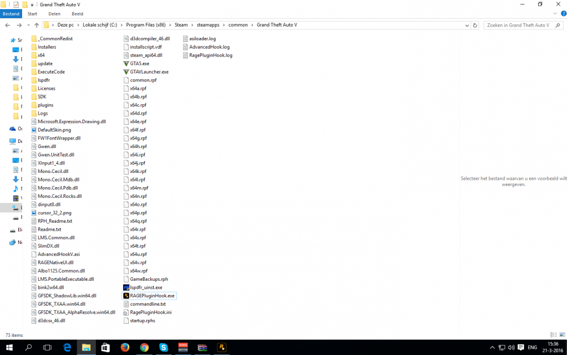Select the RAGEPluginHook.exe icon
The height and width of the screenshot is (355, 567).
[x=126, y=295]
